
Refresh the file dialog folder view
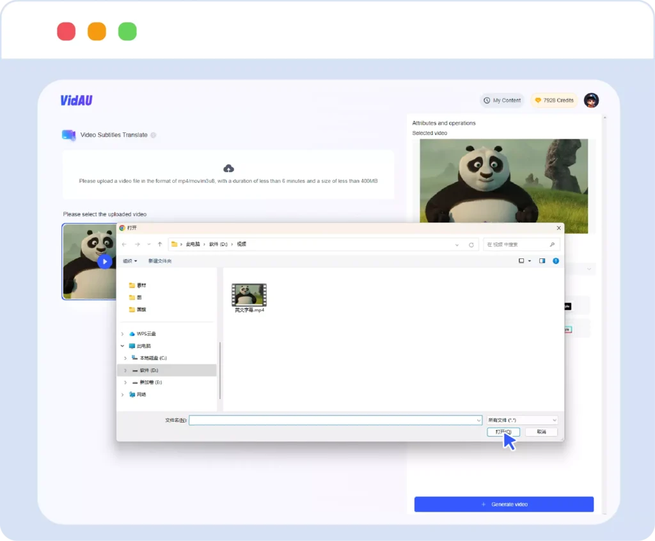tap(471, 245)
